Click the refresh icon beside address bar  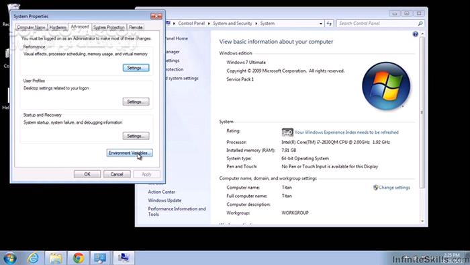tap(329, 24)
